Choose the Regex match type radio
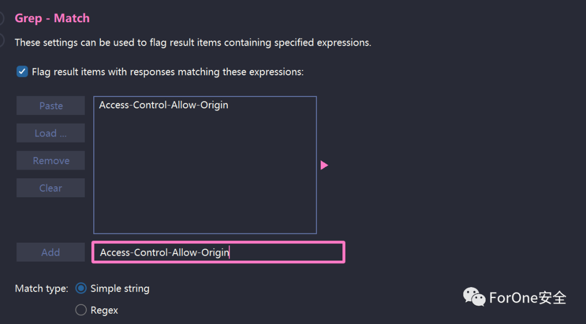This screenshot has height=324, width=586. (x=81, y=310)
